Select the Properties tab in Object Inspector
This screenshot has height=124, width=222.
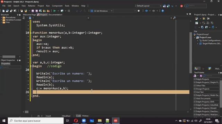[6, 63]
